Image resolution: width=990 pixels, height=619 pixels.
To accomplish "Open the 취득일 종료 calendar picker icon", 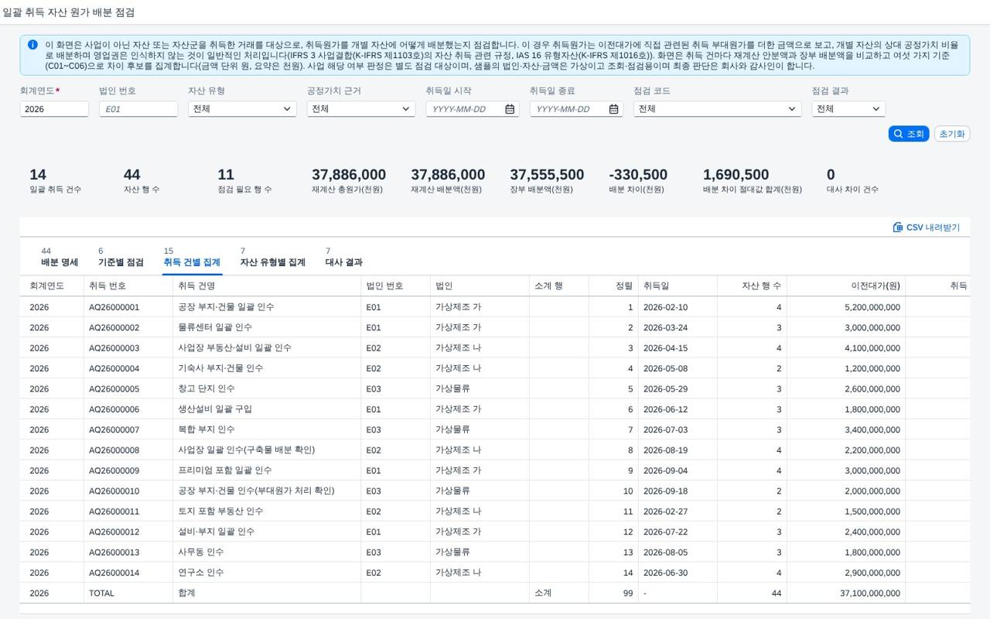I will [x=613, y=109].
